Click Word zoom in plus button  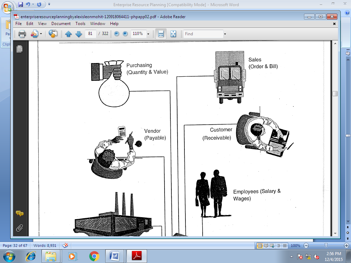point(347,246)
